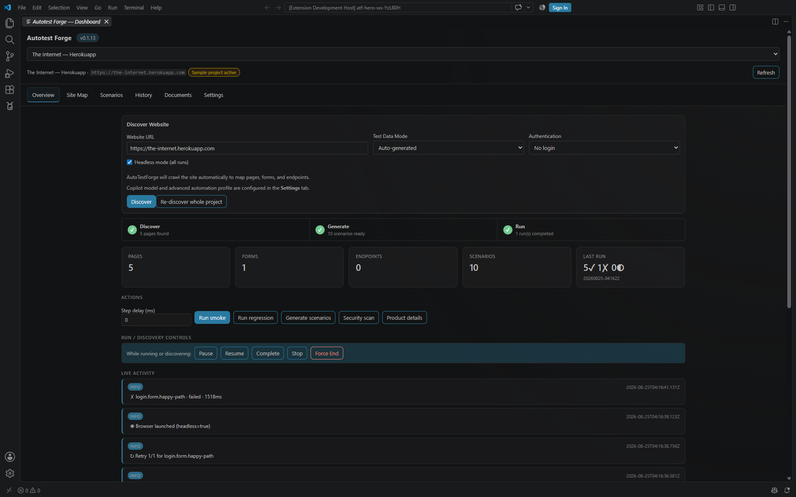Open the Manage gear in activity bar

pyautogui.click(x=10, y=473)
